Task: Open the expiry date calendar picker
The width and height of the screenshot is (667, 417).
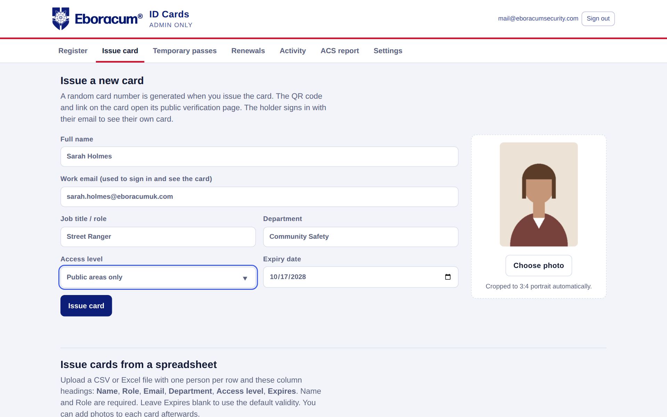Action: coord(448,277)
